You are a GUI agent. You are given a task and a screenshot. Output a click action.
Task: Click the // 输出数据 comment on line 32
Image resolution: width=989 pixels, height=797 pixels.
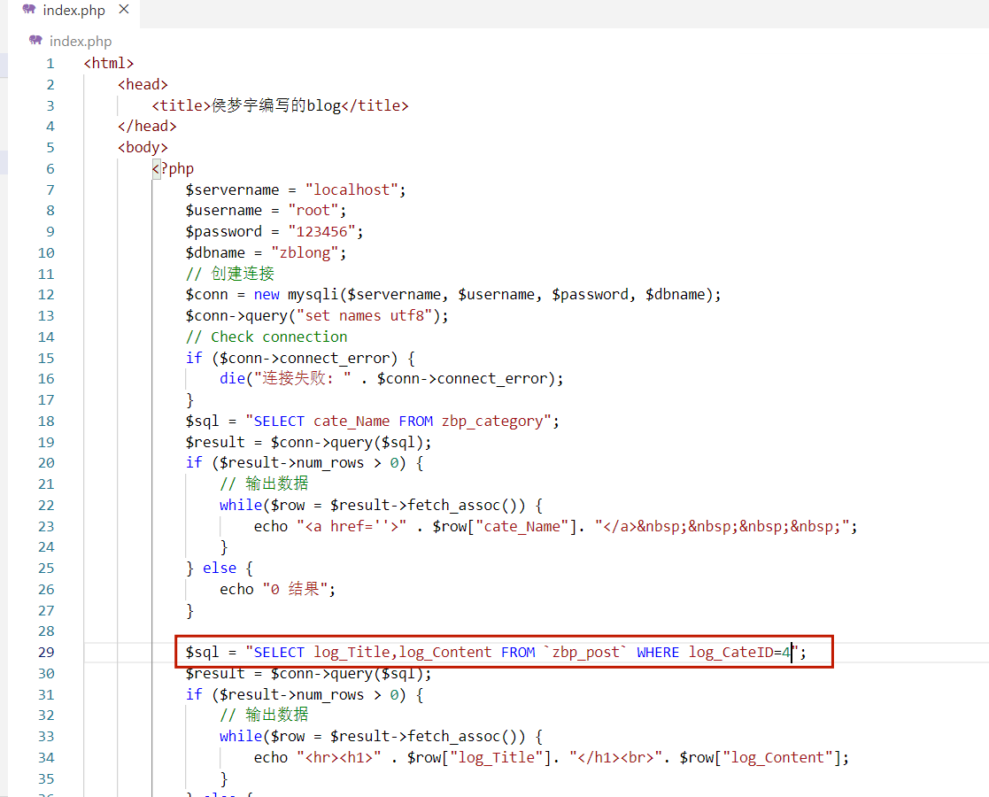tap(264, 715)
